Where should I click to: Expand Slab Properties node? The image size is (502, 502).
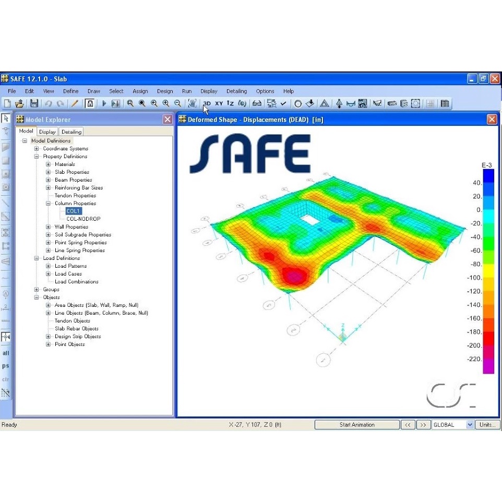point(48,172)
